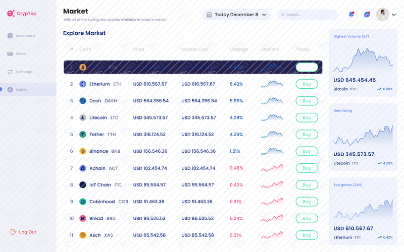Image resolution: width=404 pixels, height=252 pixels.
Task: Focus the Search input field
Action: (x=308, y=15)
